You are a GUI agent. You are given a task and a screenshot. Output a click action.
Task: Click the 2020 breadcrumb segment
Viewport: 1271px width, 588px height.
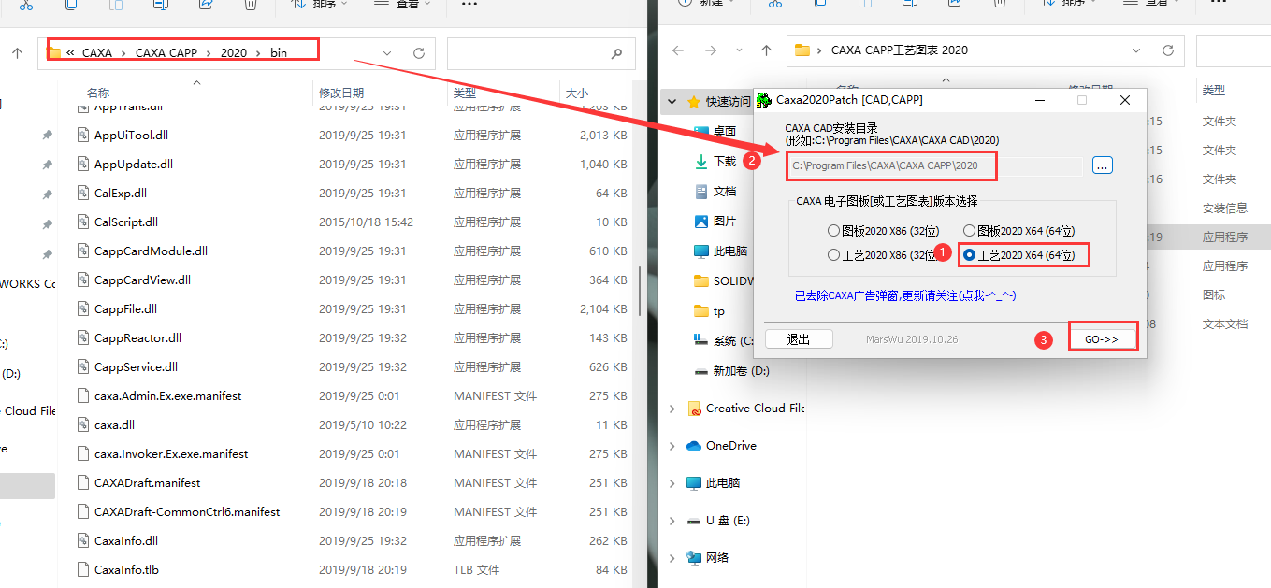234,53
